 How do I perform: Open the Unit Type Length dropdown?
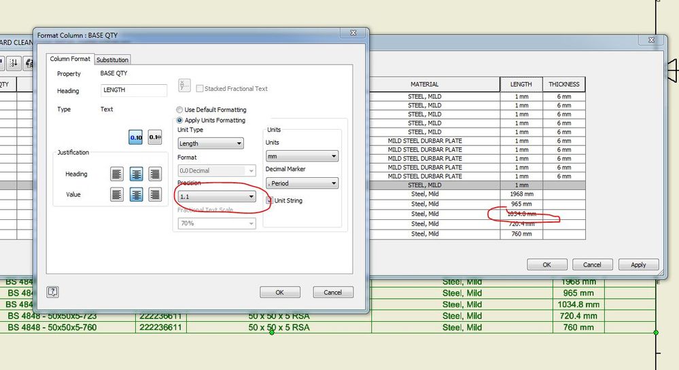point(211,143)
